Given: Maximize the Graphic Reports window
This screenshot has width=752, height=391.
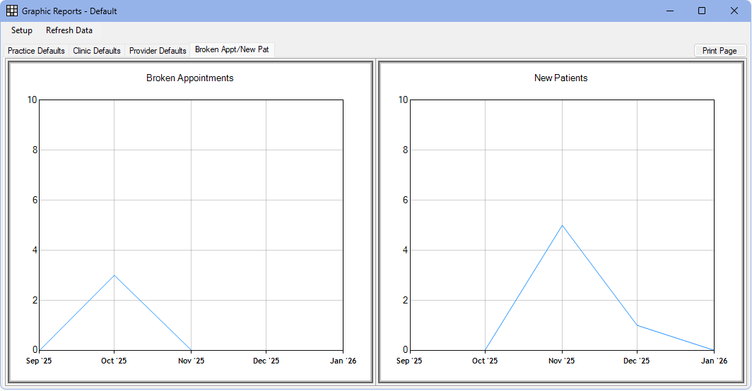Looking at the screenshot, I should [702, 11].
